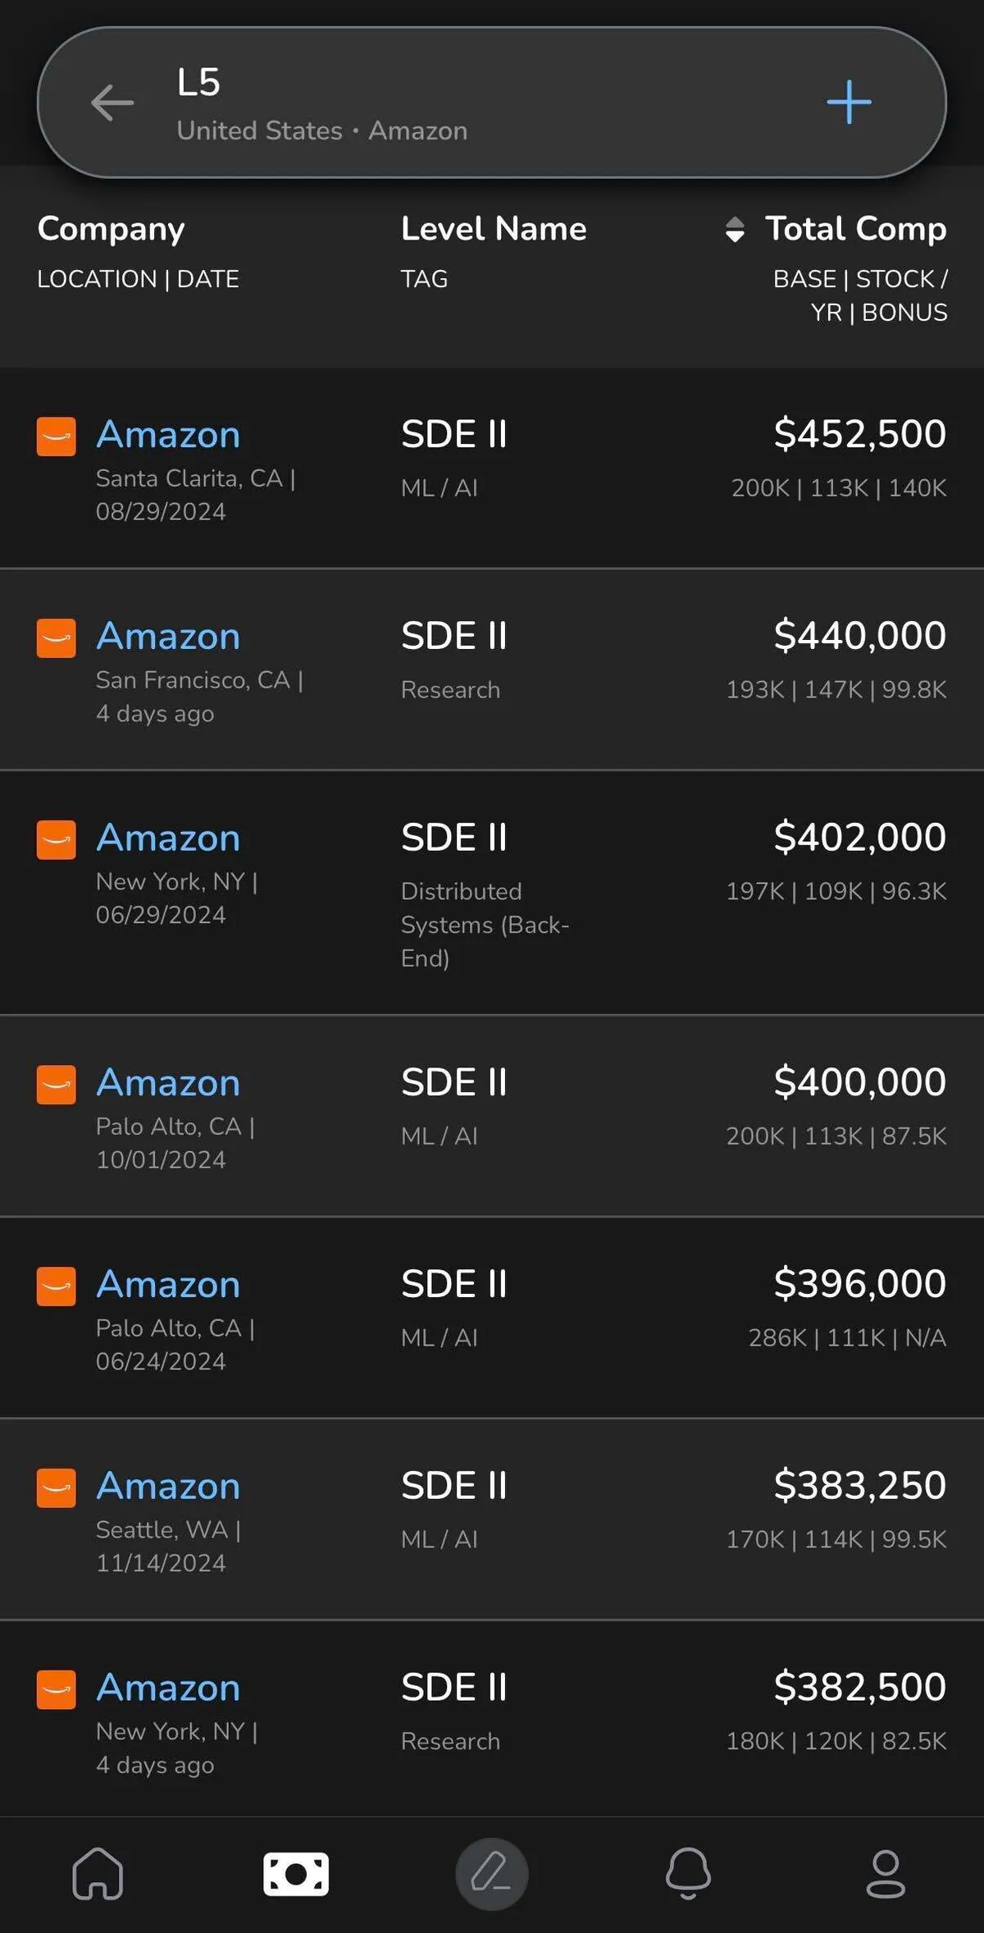
Task: Open Amazon link dated 06/29/2024
Action: 168,839
